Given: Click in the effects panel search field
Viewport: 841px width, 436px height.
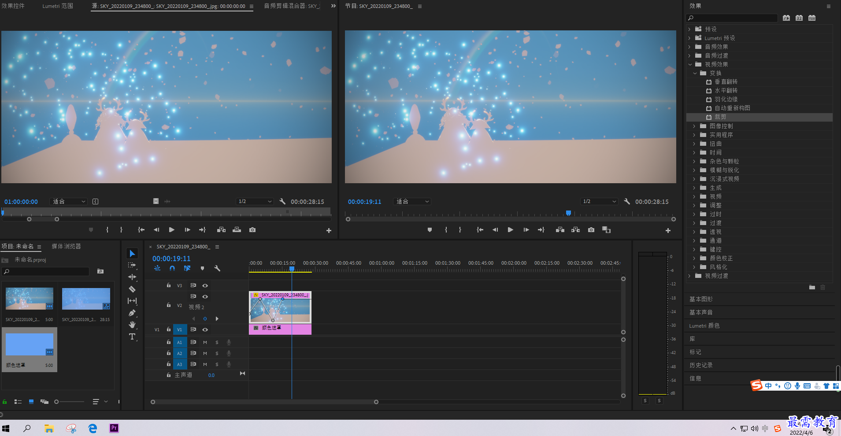Looking at the screenshot, I should (x=732, y=18).
